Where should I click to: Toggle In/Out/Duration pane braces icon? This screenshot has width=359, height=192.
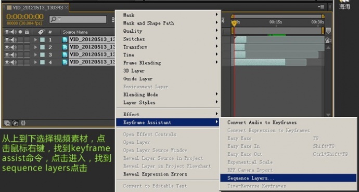(23, 124)
